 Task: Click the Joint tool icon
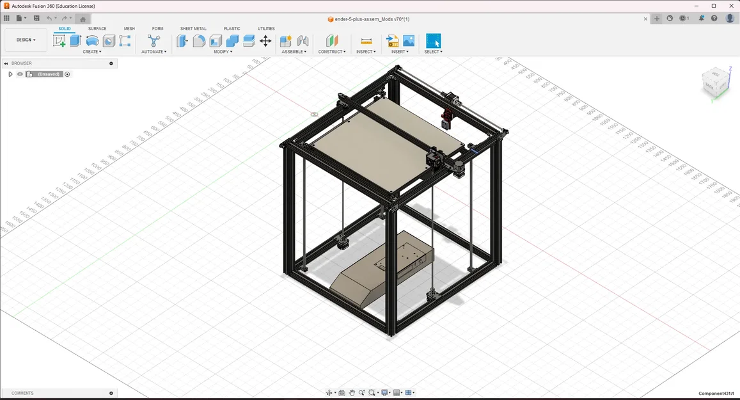click(303, 41)
